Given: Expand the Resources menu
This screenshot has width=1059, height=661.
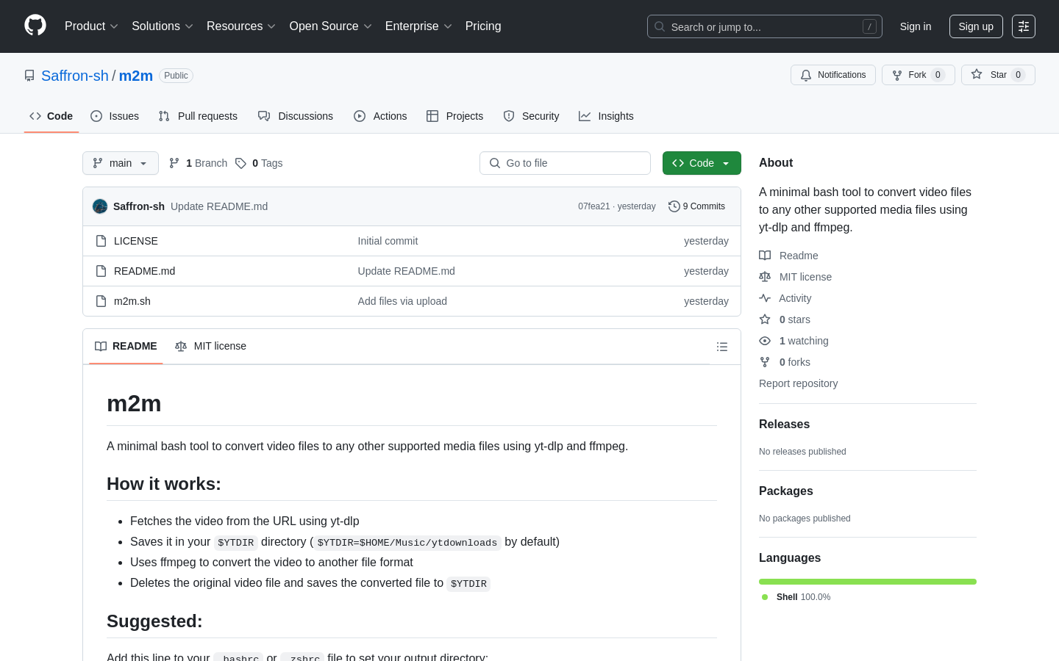Looking at the screenshot, I should click(241, 26).
